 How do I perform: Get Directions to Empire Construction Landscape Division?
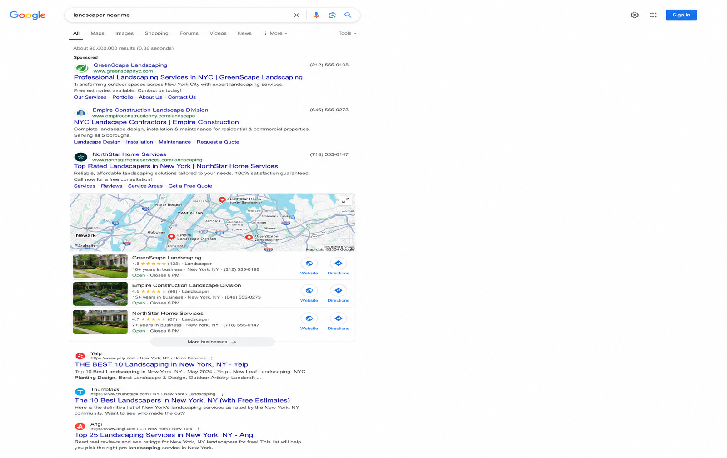point(338,291)
